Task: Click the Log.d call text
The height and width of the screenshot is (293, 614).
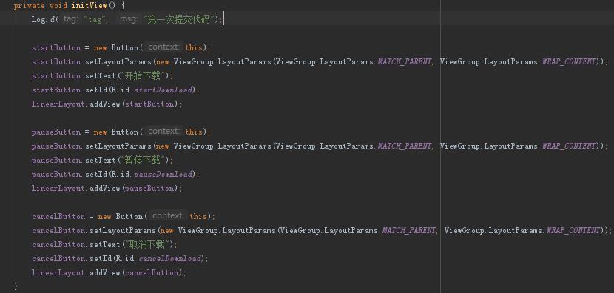Action: point(43,19)
